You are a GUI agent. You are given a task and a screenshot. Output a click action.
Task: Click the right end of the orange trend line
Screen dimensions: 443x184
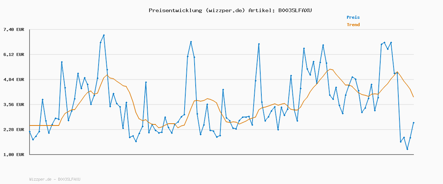(x=413, y=97)
